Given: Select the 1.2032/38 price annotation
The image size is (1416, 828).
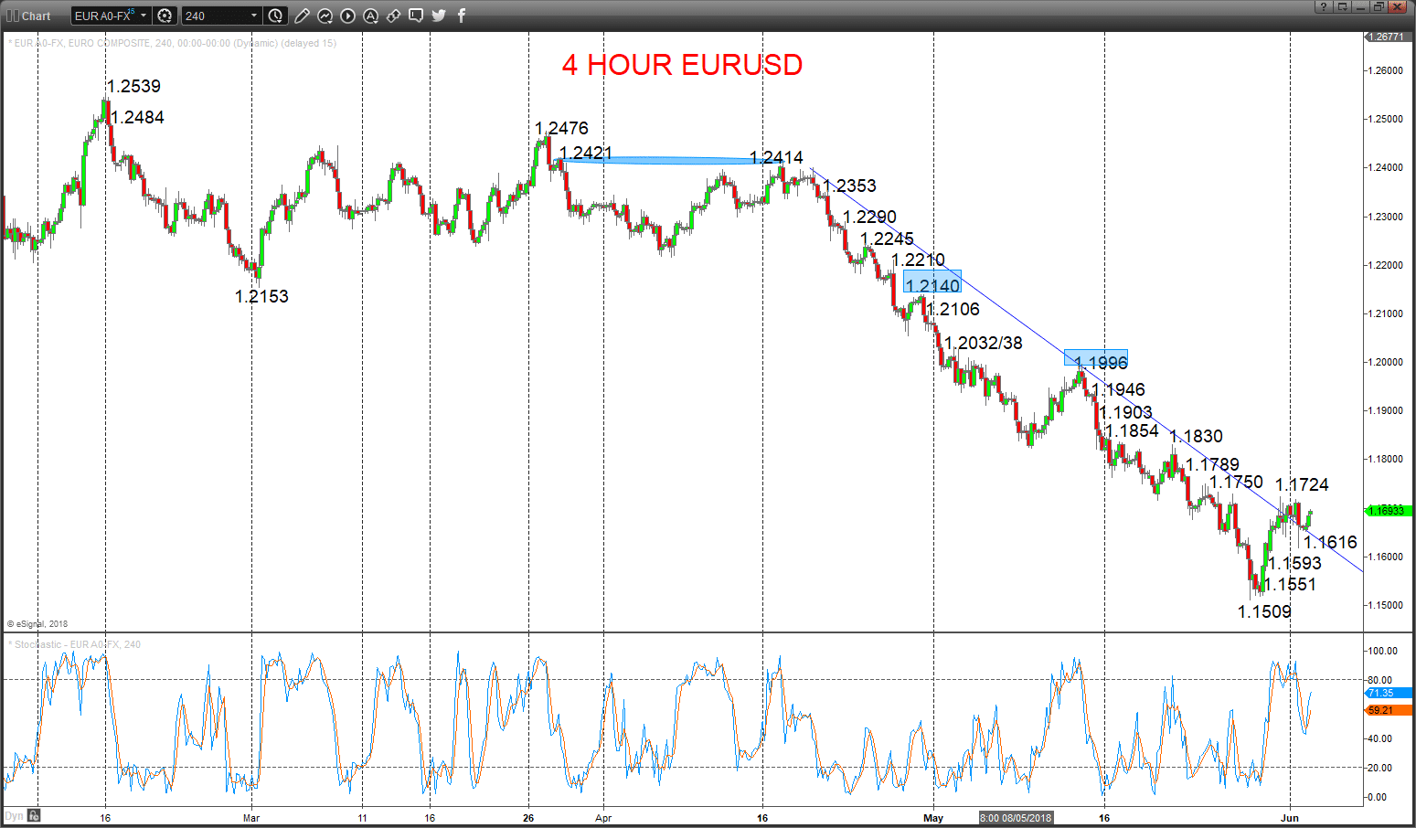Looking at the screenshot, I should point(984,343).
